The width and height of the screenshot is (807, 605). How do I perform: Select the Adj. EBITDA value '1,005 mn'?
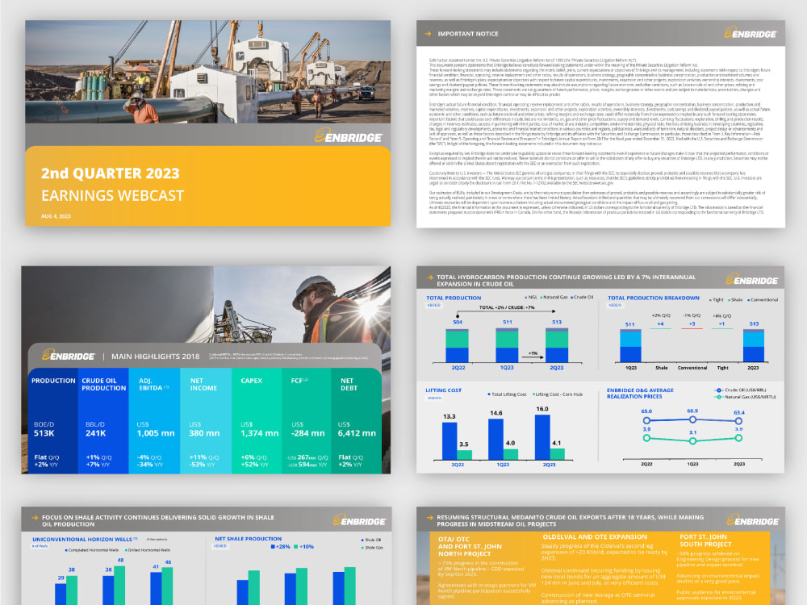(156, 433)
